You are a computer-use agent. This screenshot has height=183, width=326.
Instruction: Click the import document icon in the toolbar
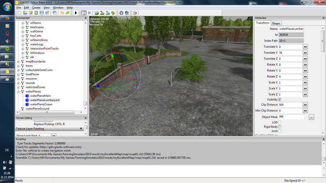(55, 13)
